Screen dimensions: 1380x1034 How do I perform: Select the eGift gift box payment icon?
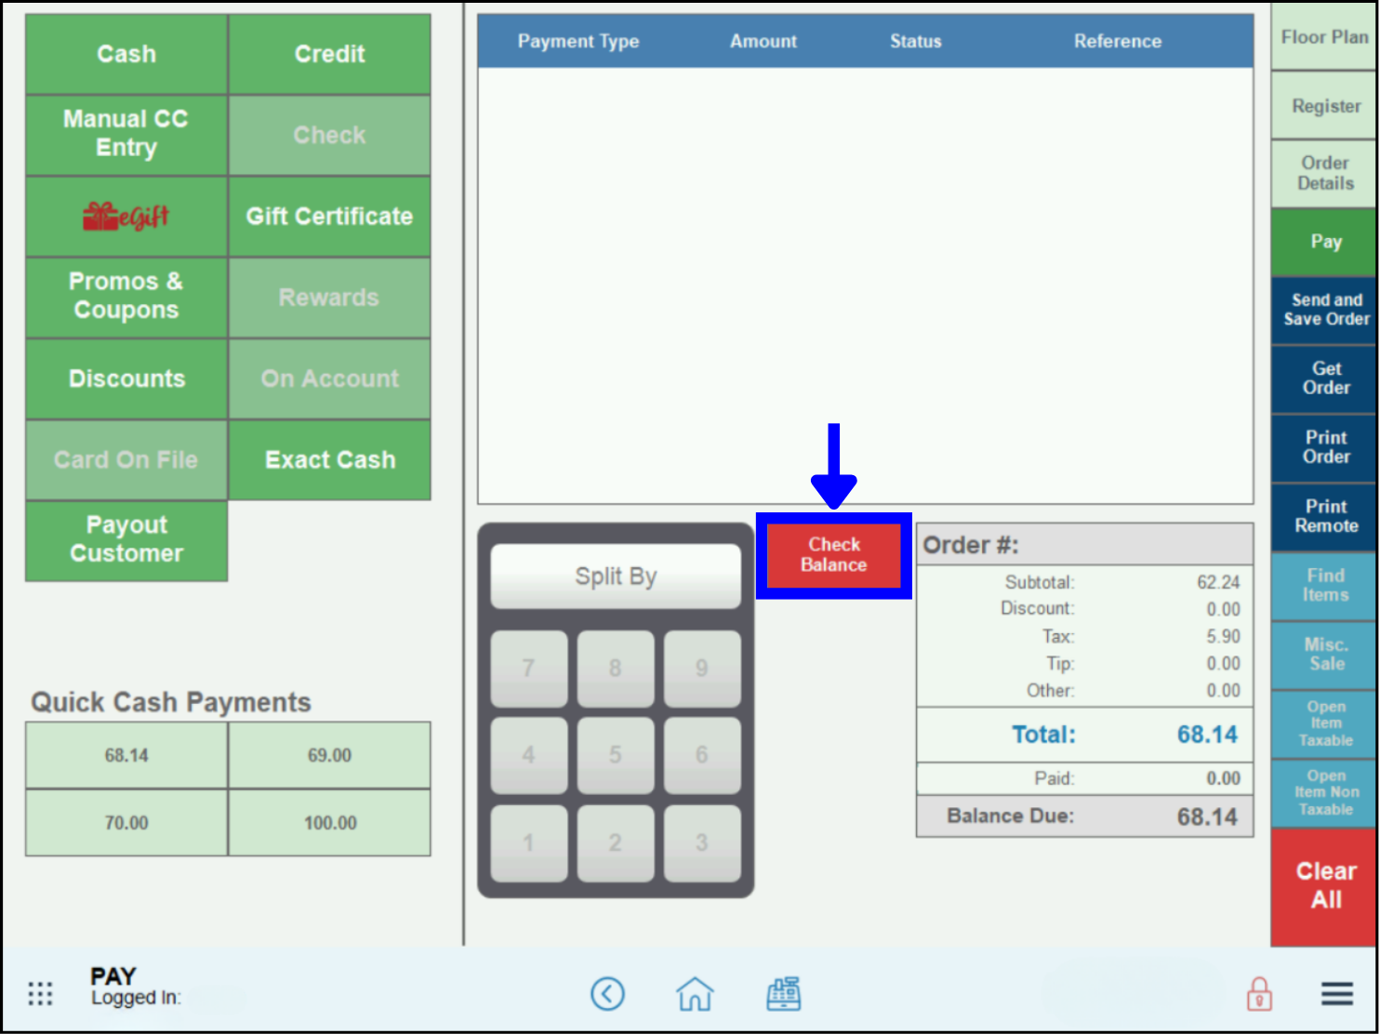(126, 216)
